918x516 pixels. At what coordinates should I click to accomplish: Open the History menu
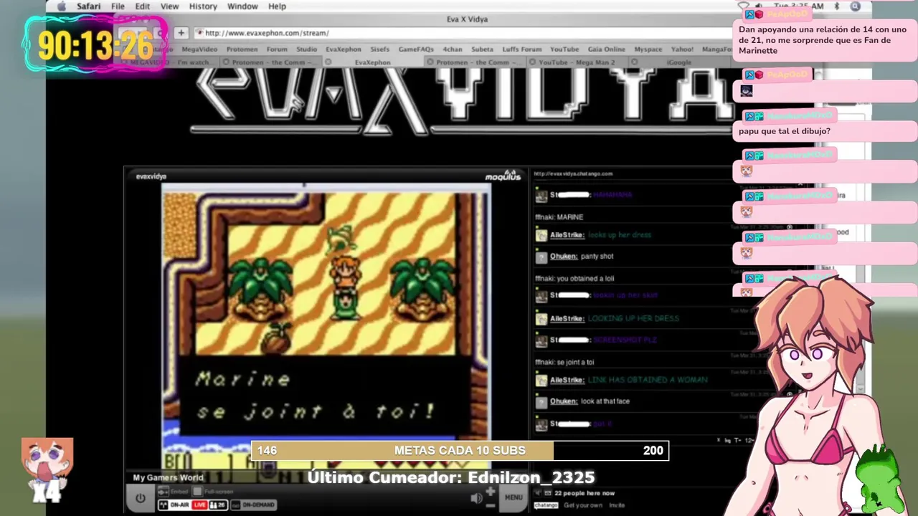click(203, 6)
